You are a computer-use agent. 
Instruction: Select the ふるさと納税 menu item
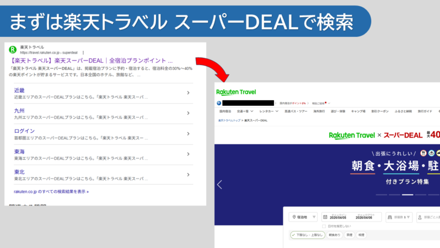(403, 111)
